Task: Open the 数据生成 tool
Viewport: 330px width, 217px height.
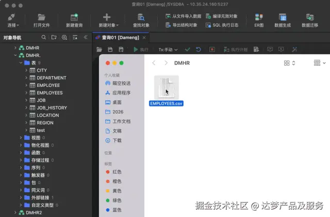Action: click(283, 21)
